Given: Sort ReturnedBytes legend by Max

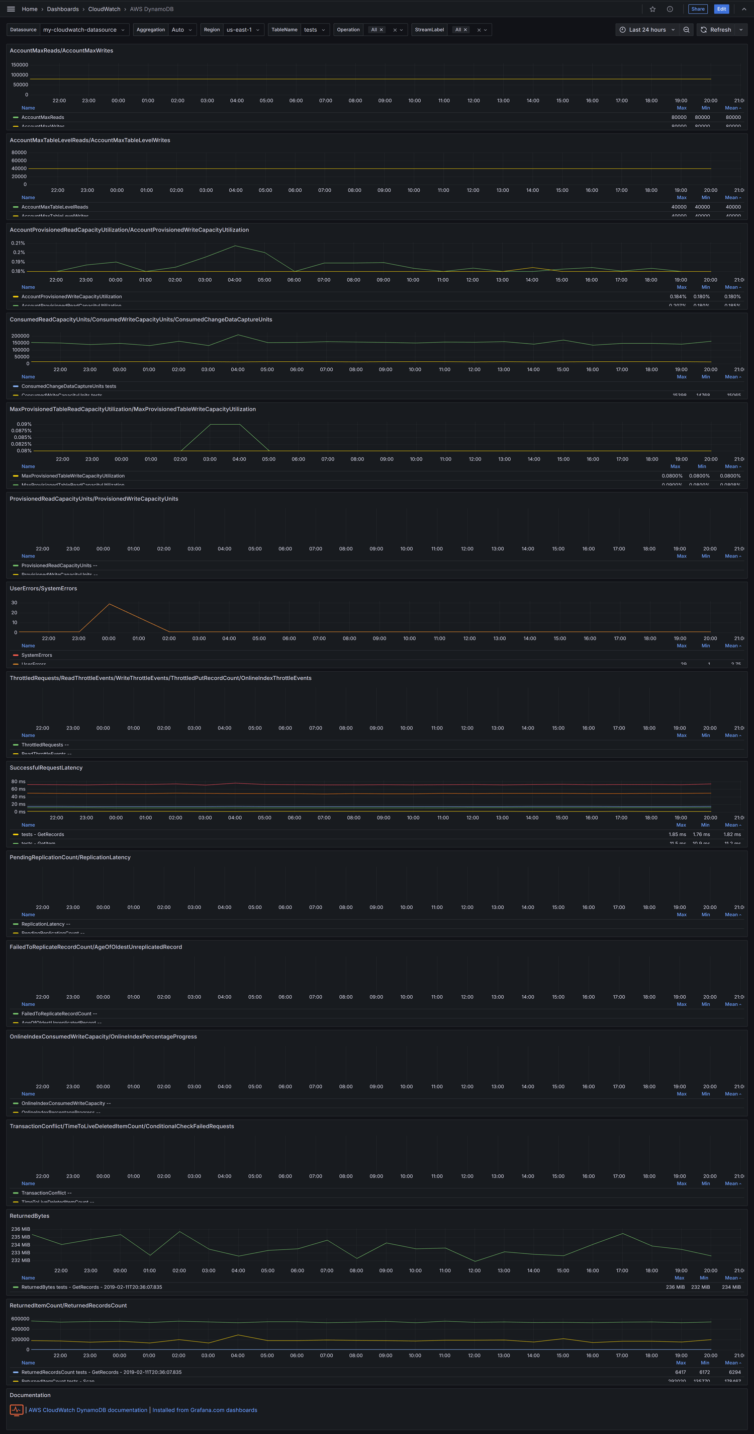Looking at the screenshot, I should point(680,1278).
